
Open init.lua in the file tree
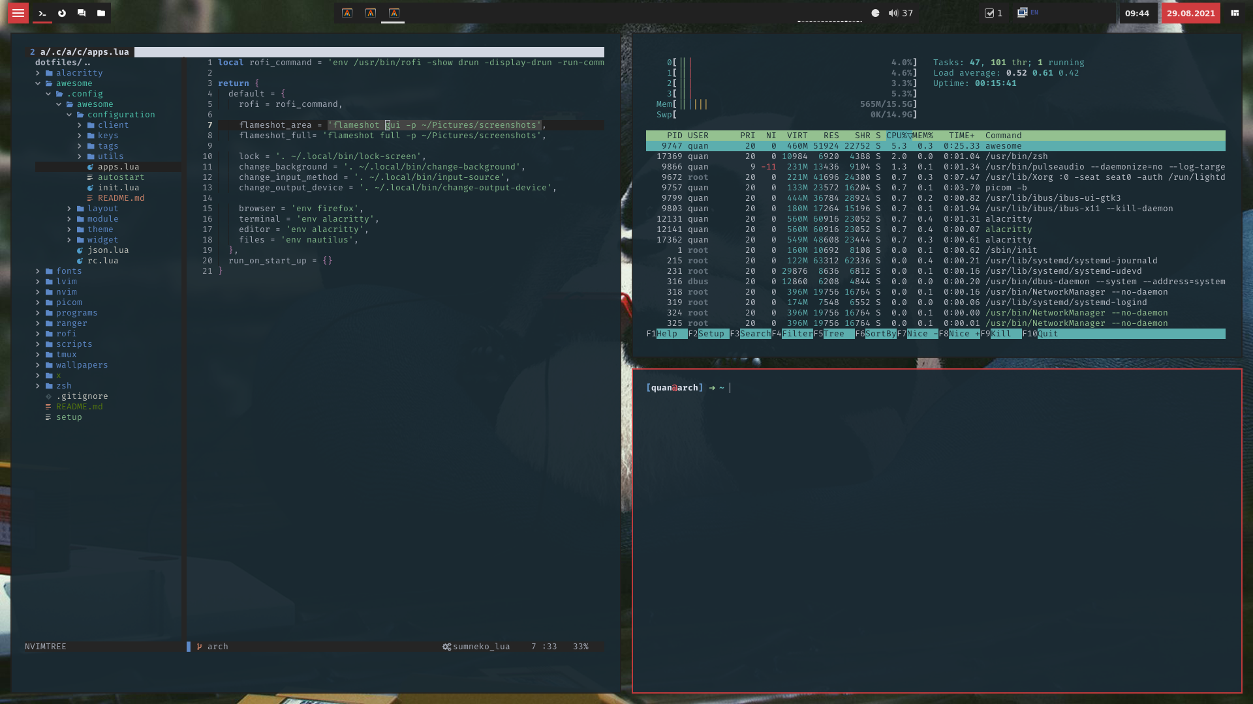(118, 188)
